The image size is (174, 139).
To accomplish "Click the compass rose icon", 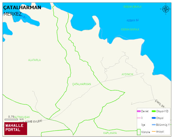I will pyautogui.click(x=166, y=9).
